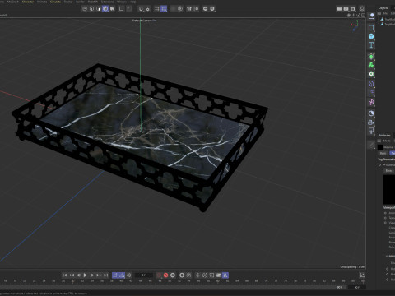The height and width of the screenshot is (296, 395).
Task: Click the user account icon at top
Action: 362,8
